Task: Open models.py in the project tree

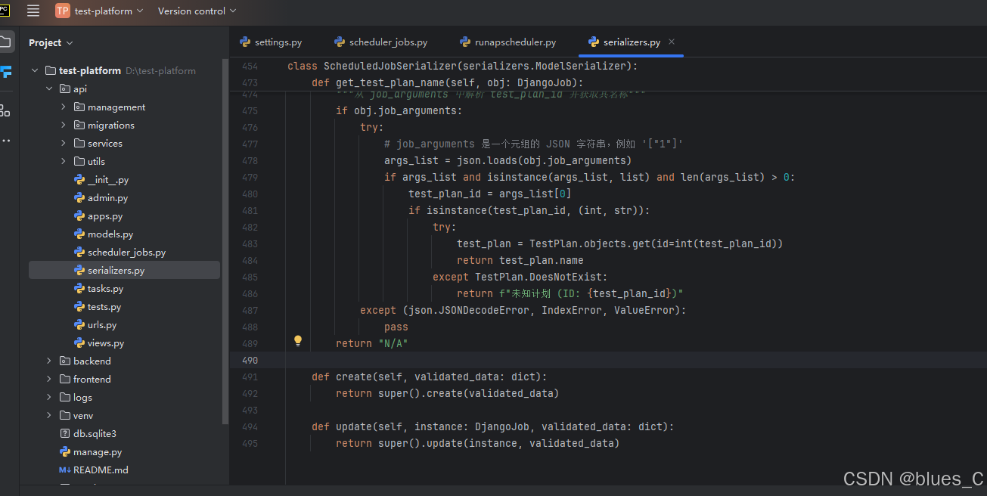Action: tap(110, 234)
